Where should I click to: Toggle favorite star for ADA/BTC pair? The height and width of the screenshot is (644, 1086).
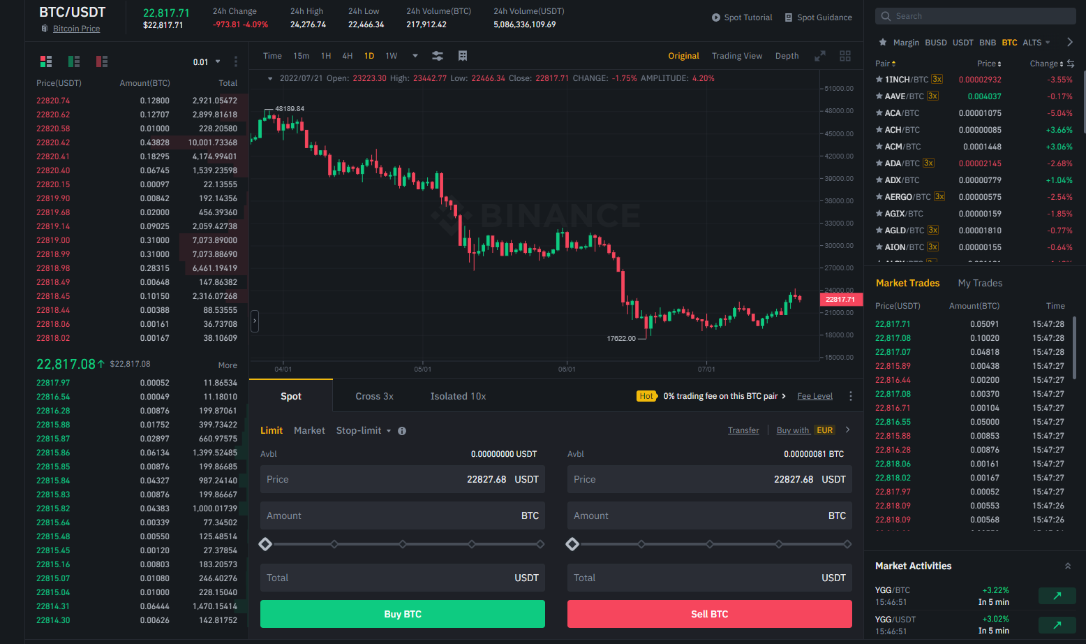pyautogui.click(x=879, y=163)
